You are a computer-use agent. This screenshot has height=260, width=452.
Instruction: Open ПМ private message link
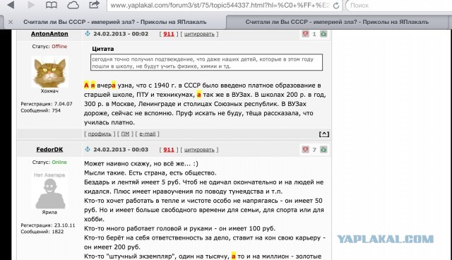tap(125, 134)
